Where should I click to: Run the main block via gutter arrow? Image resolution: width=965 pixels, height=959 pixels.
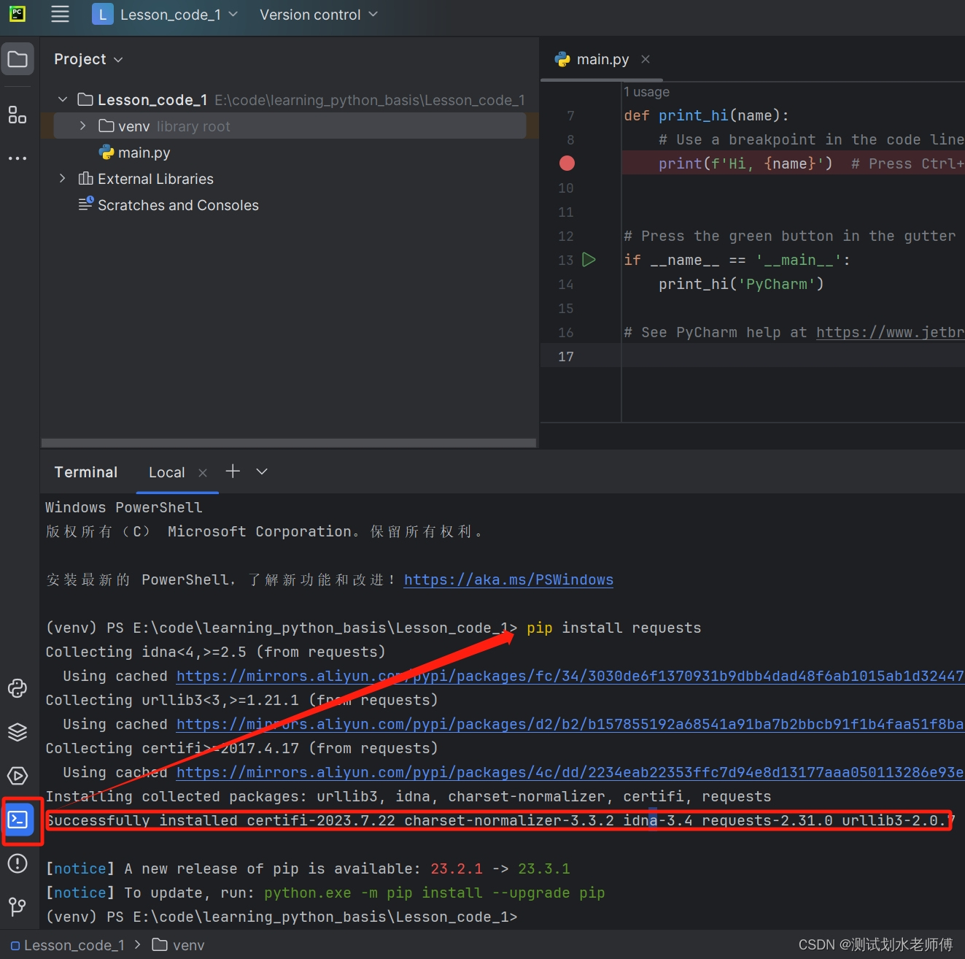[x=589, y=260]
